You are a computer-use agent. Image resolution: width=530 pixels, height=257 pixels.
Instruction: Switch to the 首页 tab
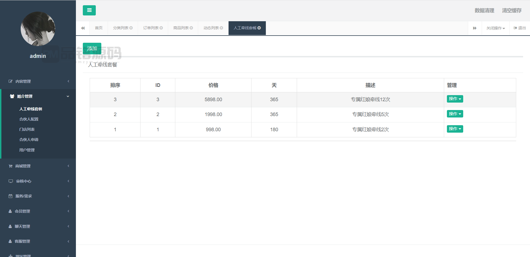click(99, 28)
